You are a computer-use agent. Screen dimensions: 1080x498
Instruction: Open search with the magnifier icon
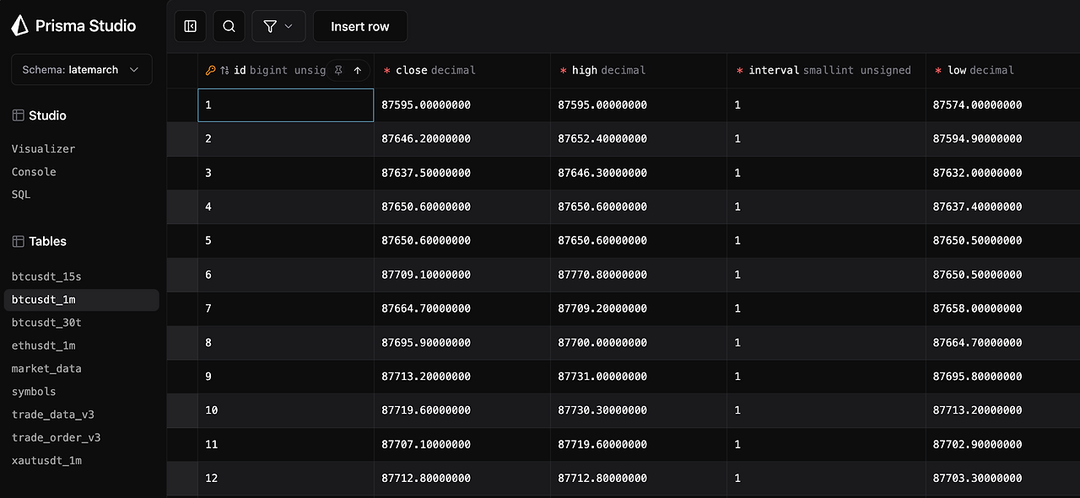click(x=229, y=26)
